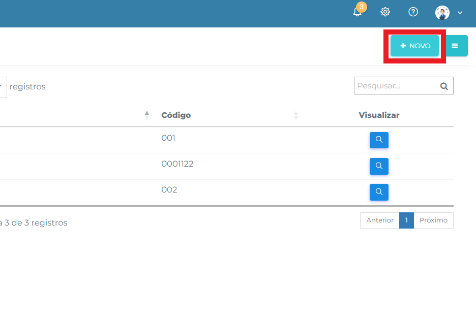Screen dimensions: 476x320
Task: Open the hamburger menu button
Action: (455, 46)
